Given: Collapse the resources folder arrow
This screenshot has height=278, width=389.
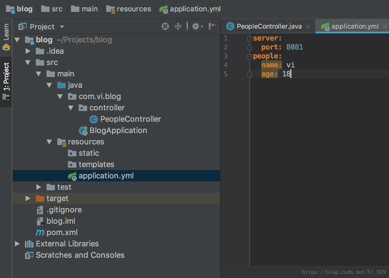Looking at the screenshot, I should pyautogui.click(x=49, y=142).
